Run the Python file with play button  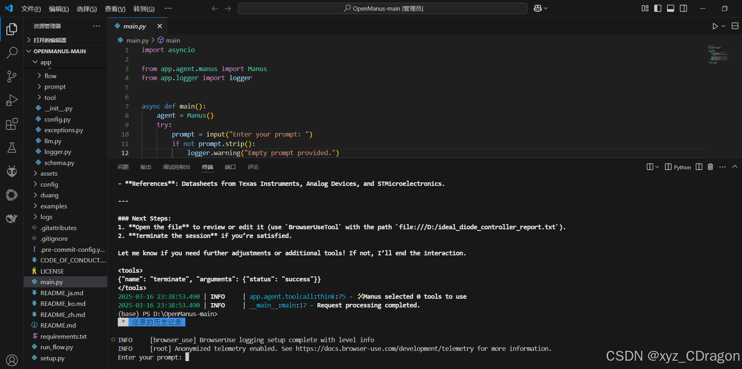point(715,26)
